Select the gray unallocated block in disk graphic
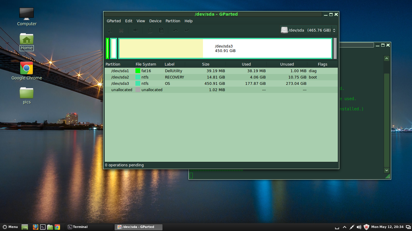This screenshot has width=412, height=231. (335, 48)
